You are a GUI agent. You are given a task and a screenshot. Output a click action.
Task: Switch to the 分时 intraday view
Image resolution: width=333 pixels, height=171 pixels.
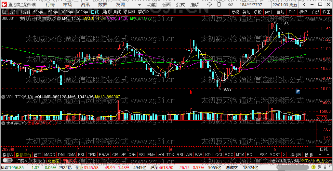coord(14,12)
